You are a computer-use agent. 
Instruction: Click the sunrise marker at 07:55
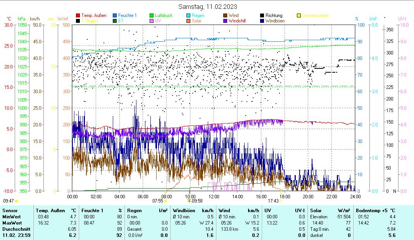click(166, 201)
